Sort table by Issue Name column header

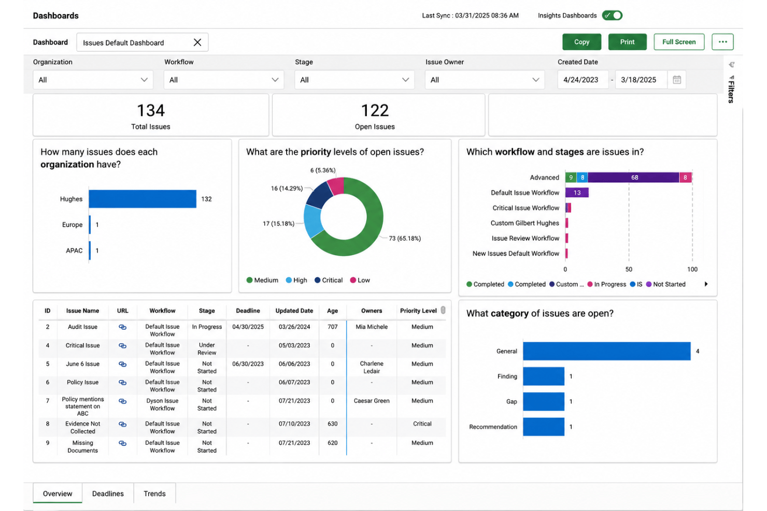pos(82,311)
